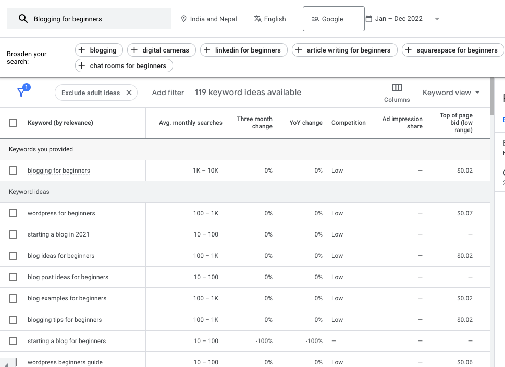Add 'linkedin for beginners' suggestion
This screenshot has height=367, width=505.
coord(244,50)
